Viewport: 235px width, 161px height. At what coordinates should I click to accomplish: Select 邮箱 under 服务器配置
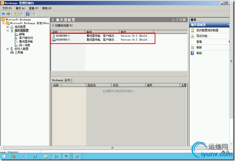point(22,34)
